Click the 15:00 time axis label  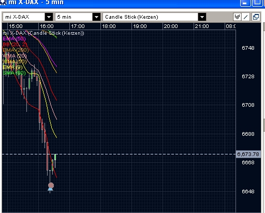[16, 26]
